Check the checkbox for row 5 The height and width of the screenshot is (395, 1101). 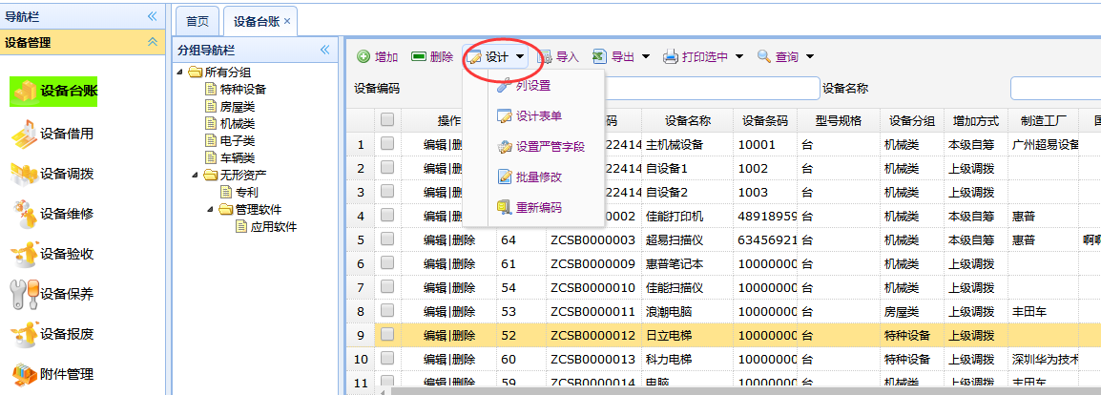pyautogui.click(x=387, y=239)
